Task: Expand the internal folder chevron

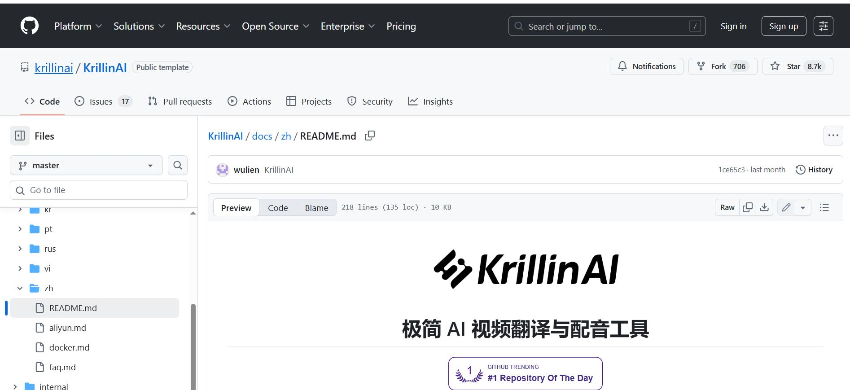Action: click(15, 386)
